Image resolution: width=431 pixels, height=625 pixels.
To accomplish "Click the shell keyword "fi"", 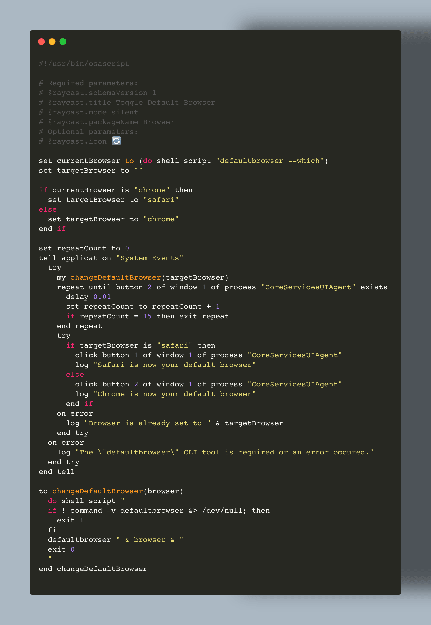I will pos(52,531).
